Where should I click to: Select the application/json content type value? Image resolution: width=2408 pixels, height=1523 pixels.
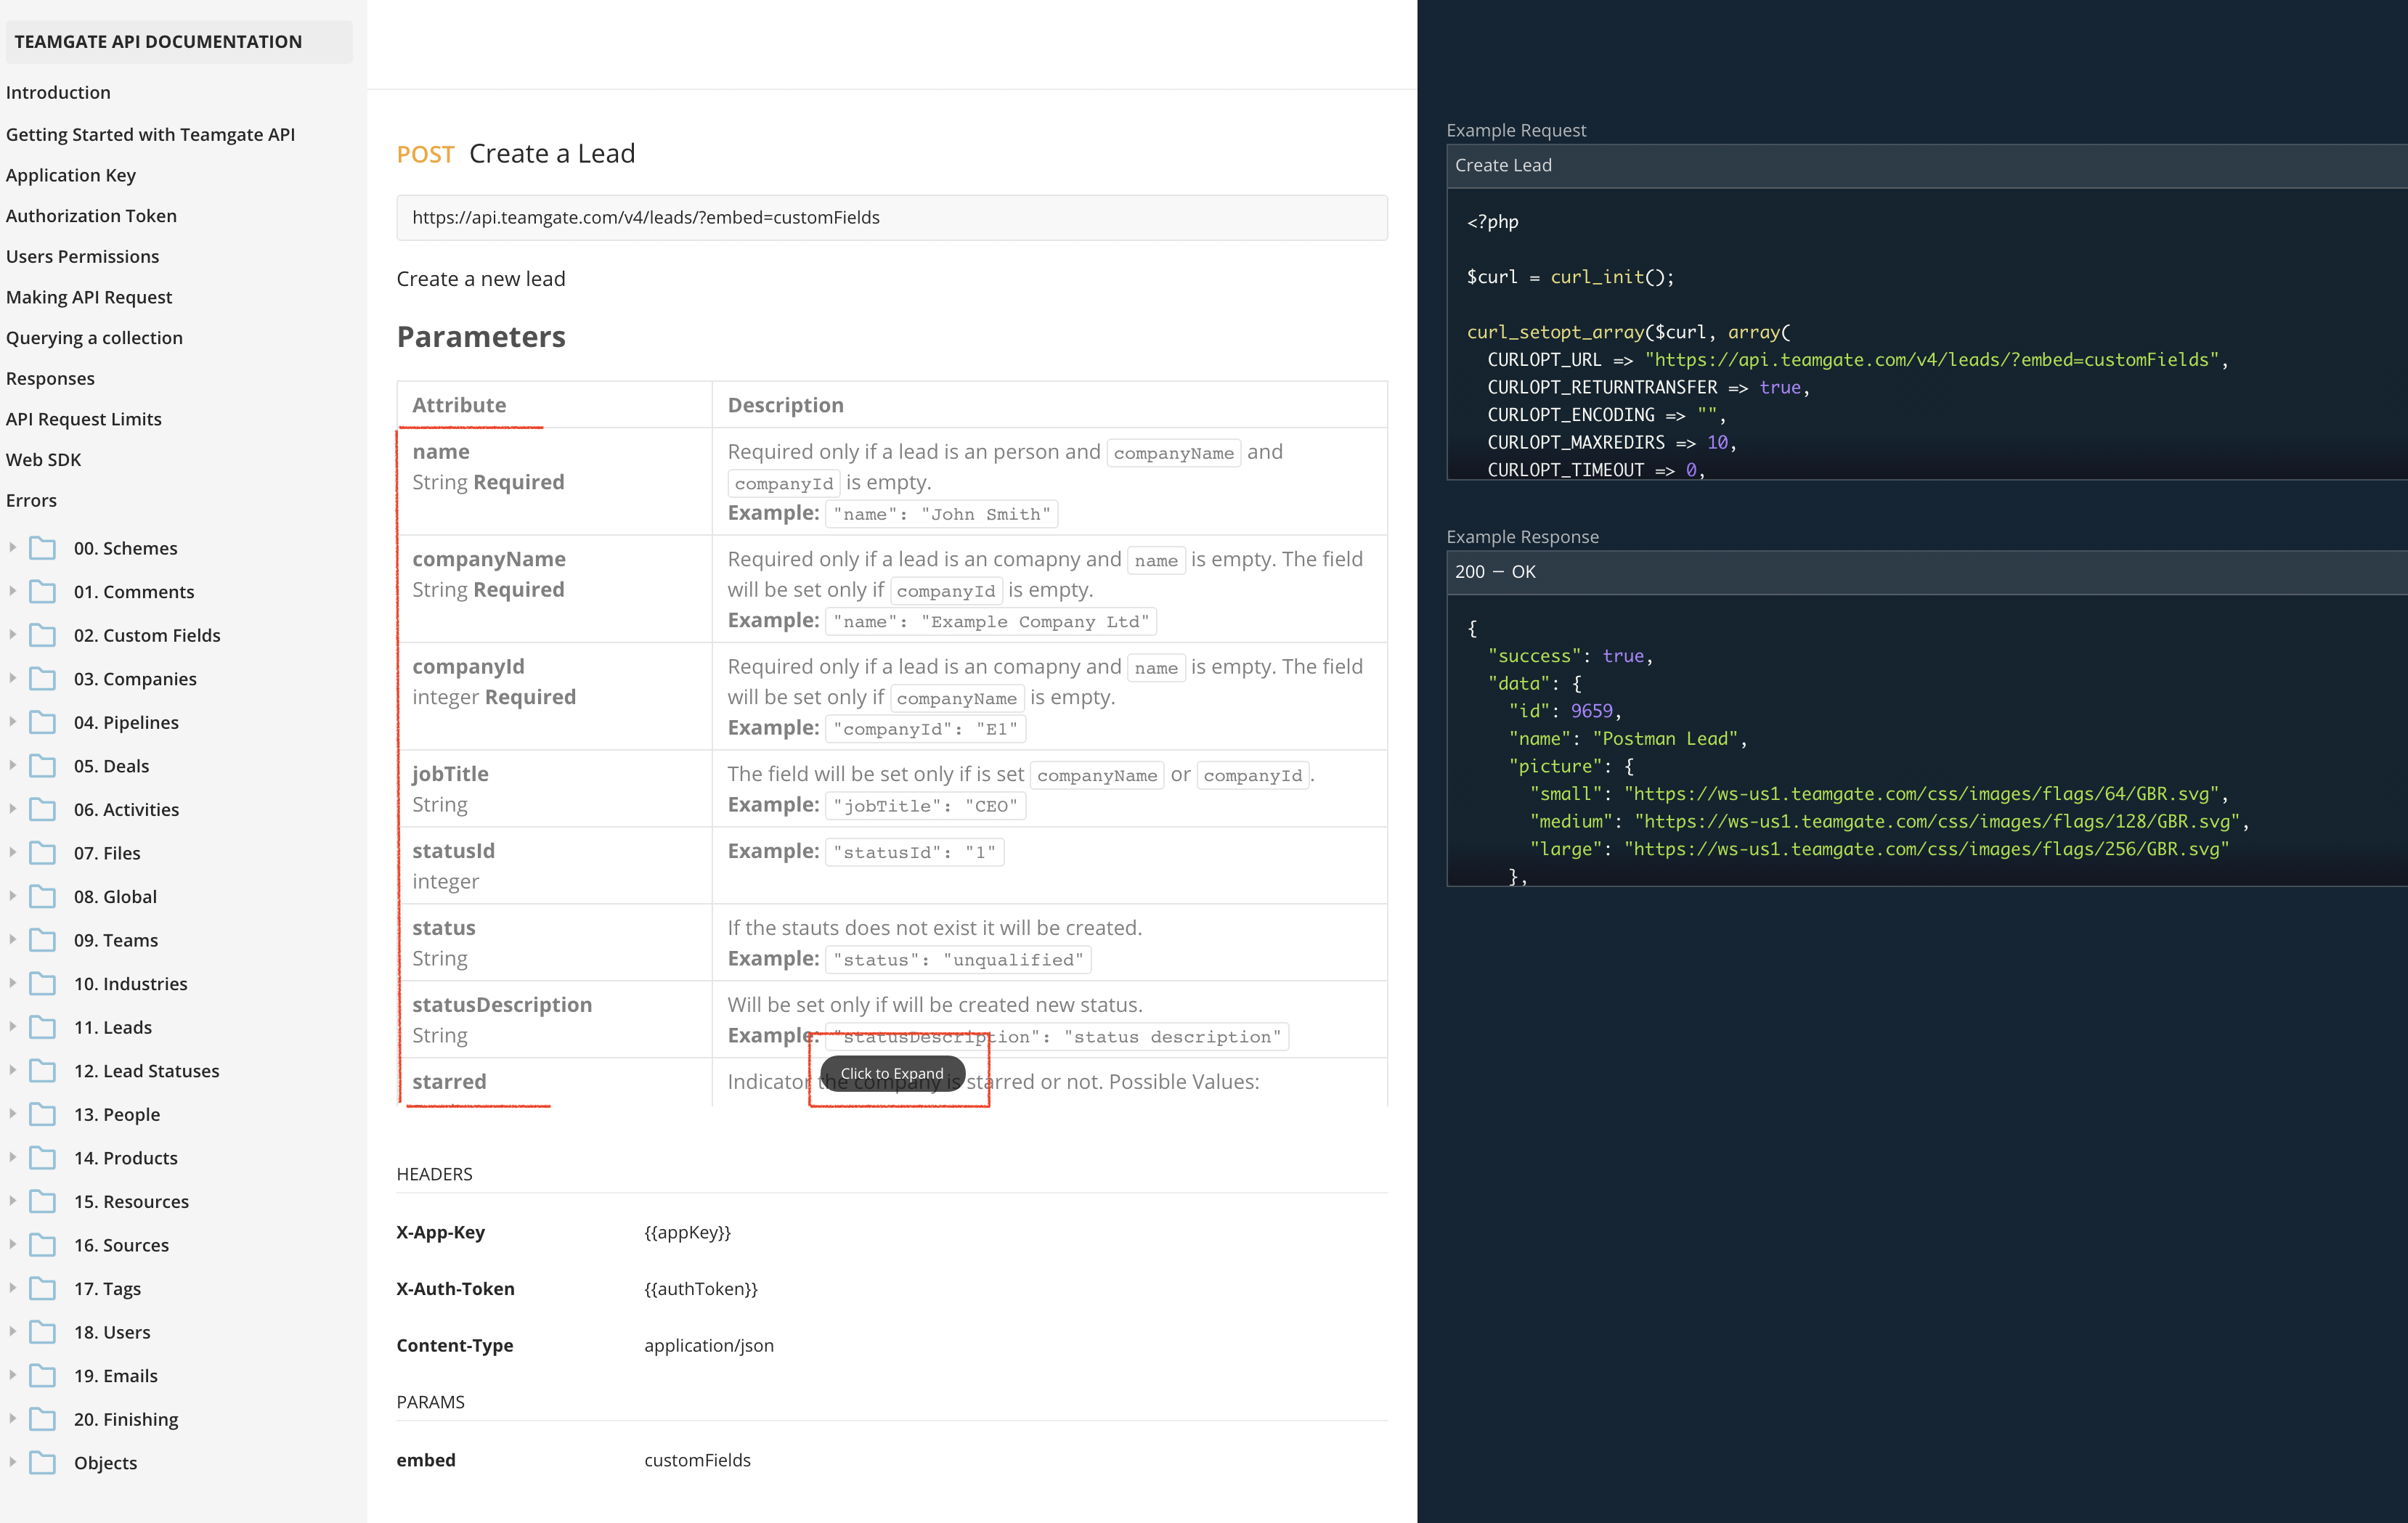click(x=709, y=1345)
